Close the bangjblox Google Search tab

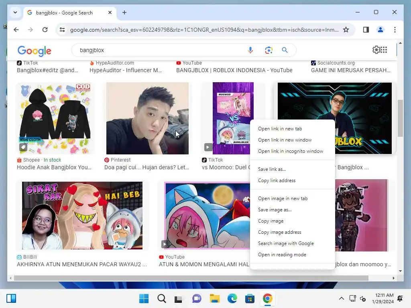tap(110, 12)
